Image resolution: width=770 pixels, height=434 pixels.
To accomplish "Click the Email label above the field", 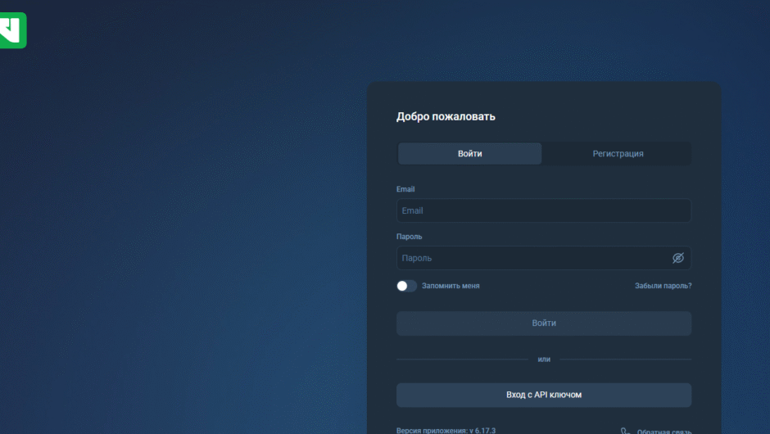I will click(x=405, y=189).
